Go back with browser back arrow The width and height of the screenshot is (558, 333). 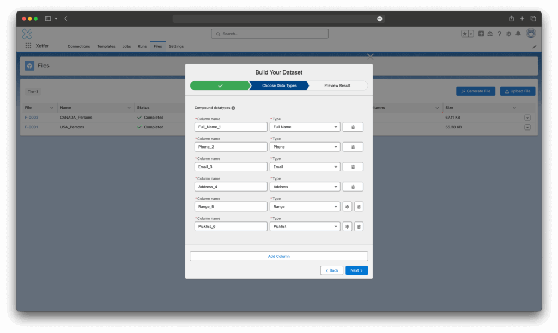(x=66, y=18)
